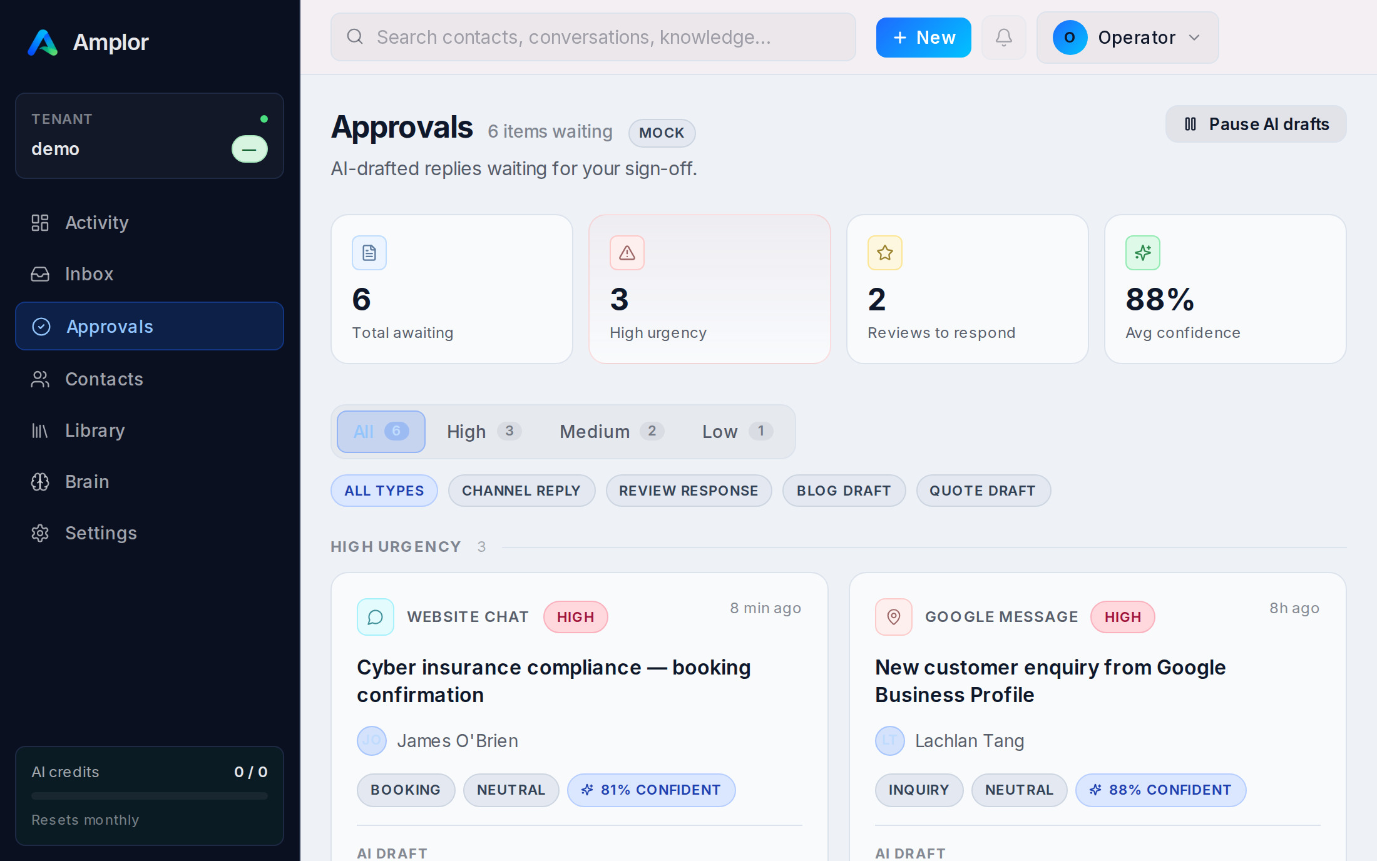The width and height of the screenshot is (1377, 861).
Task: Click the Approvals check-circle icon
Action: (41, 327)
